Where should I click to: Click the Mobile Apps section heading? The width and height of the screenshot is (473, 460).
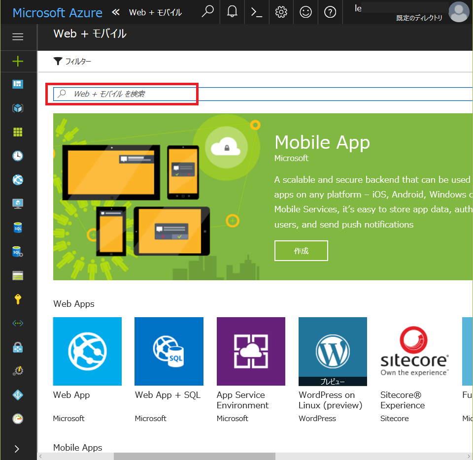(78, 448)
